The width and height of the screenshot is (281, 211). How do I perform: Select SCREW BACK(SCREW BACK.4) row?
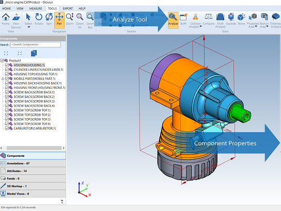(x=34, y=106)
